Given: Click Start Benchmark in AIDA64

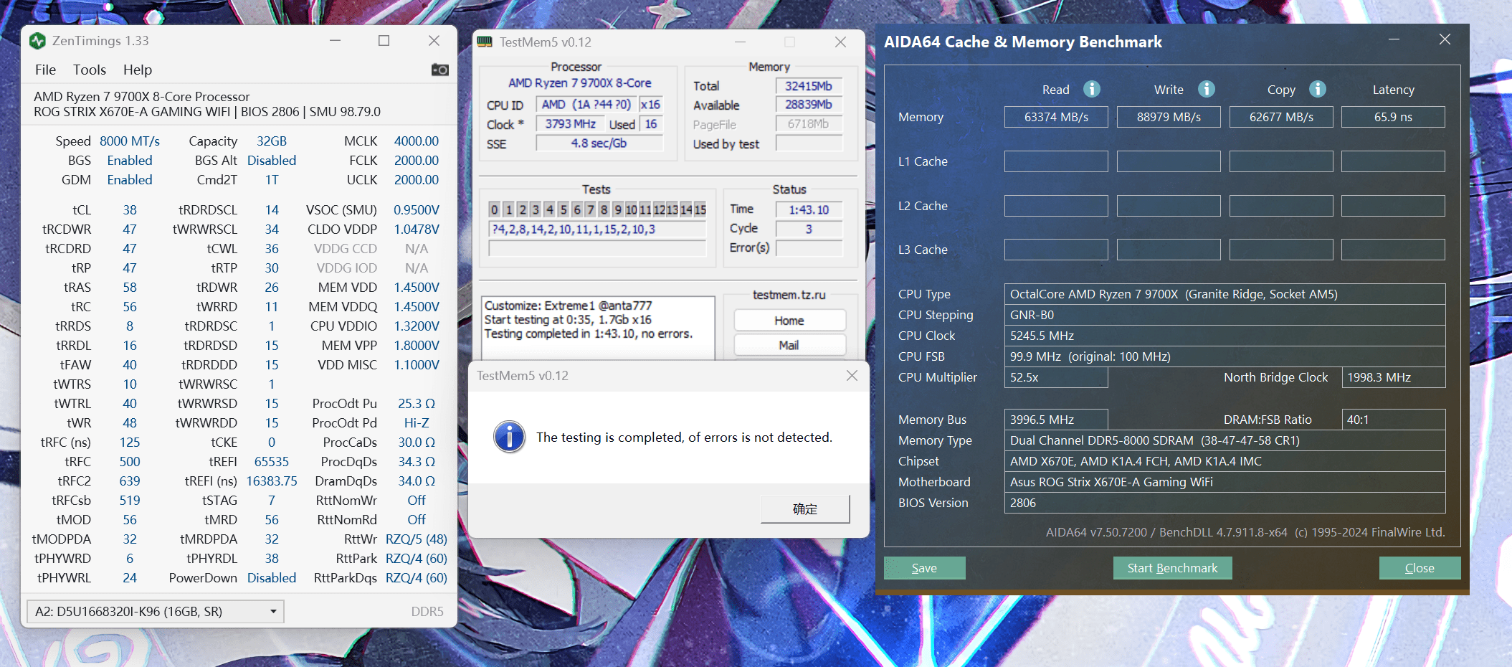Looking at the screenshot, I should pos(1172,568).
